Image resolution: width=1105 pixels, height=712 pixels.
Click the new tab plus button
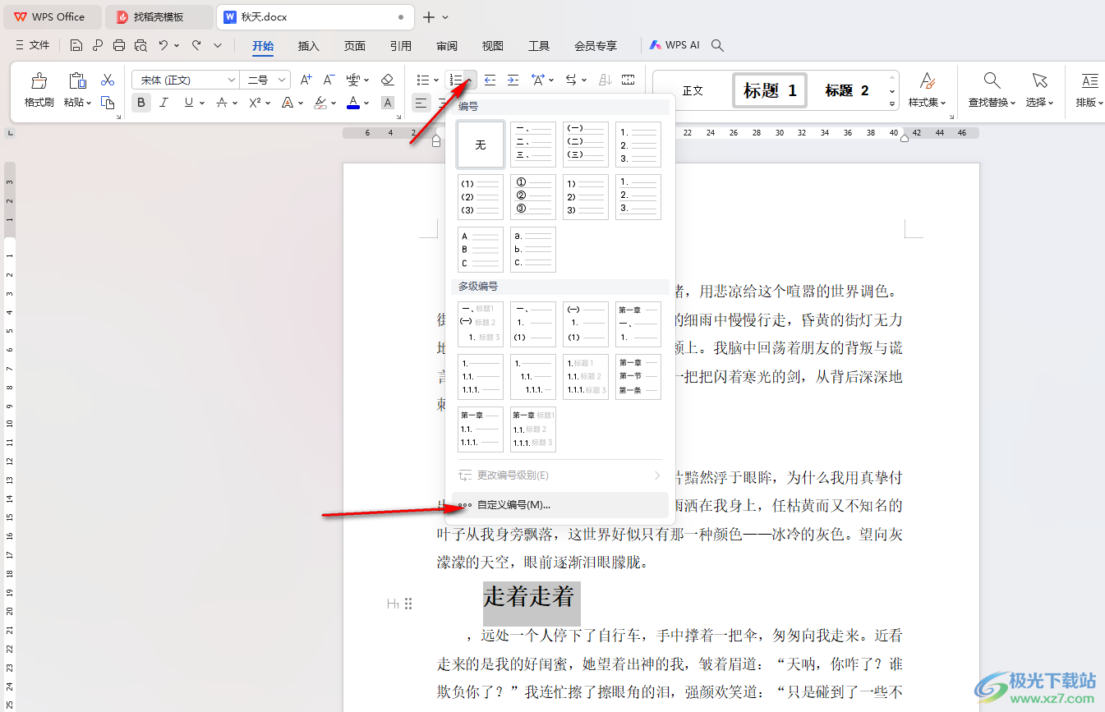point(428,16)
